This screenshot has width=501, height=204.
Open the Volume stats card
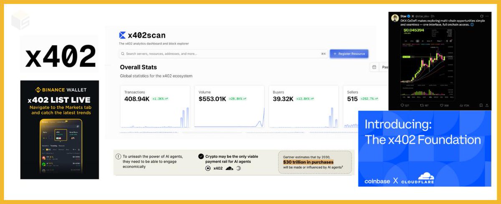click(x=229, y=107)
